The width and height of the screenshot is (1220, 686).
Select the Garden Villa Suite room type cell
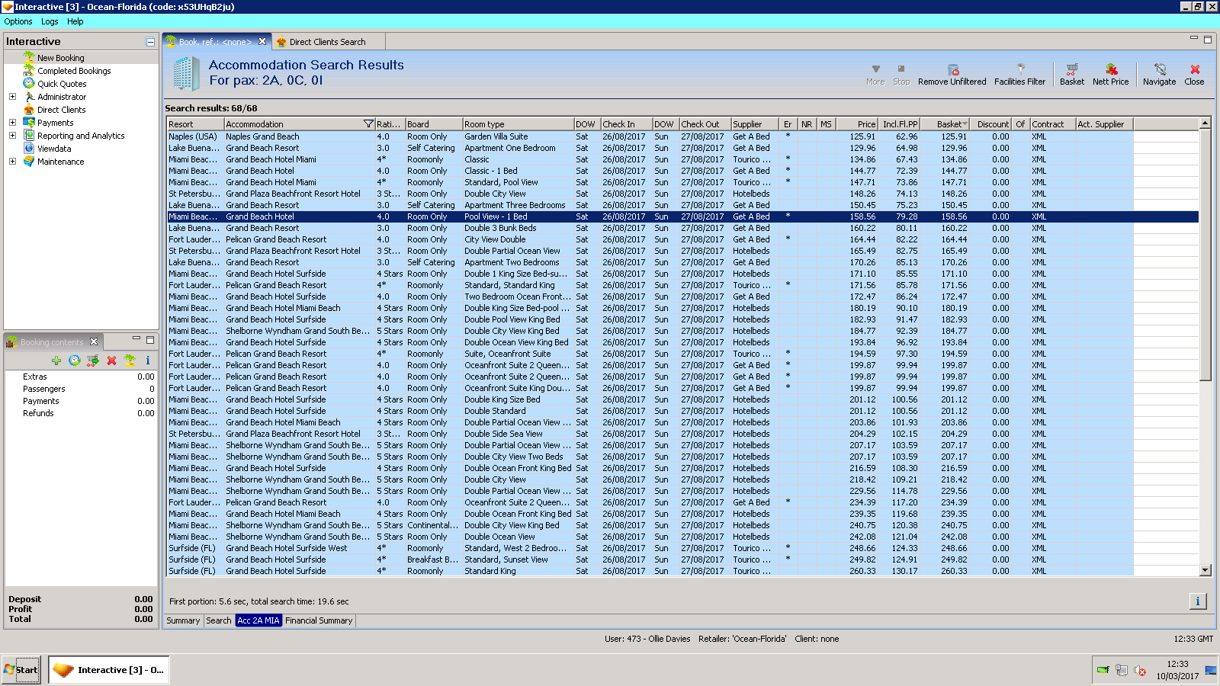pos(518,136)
